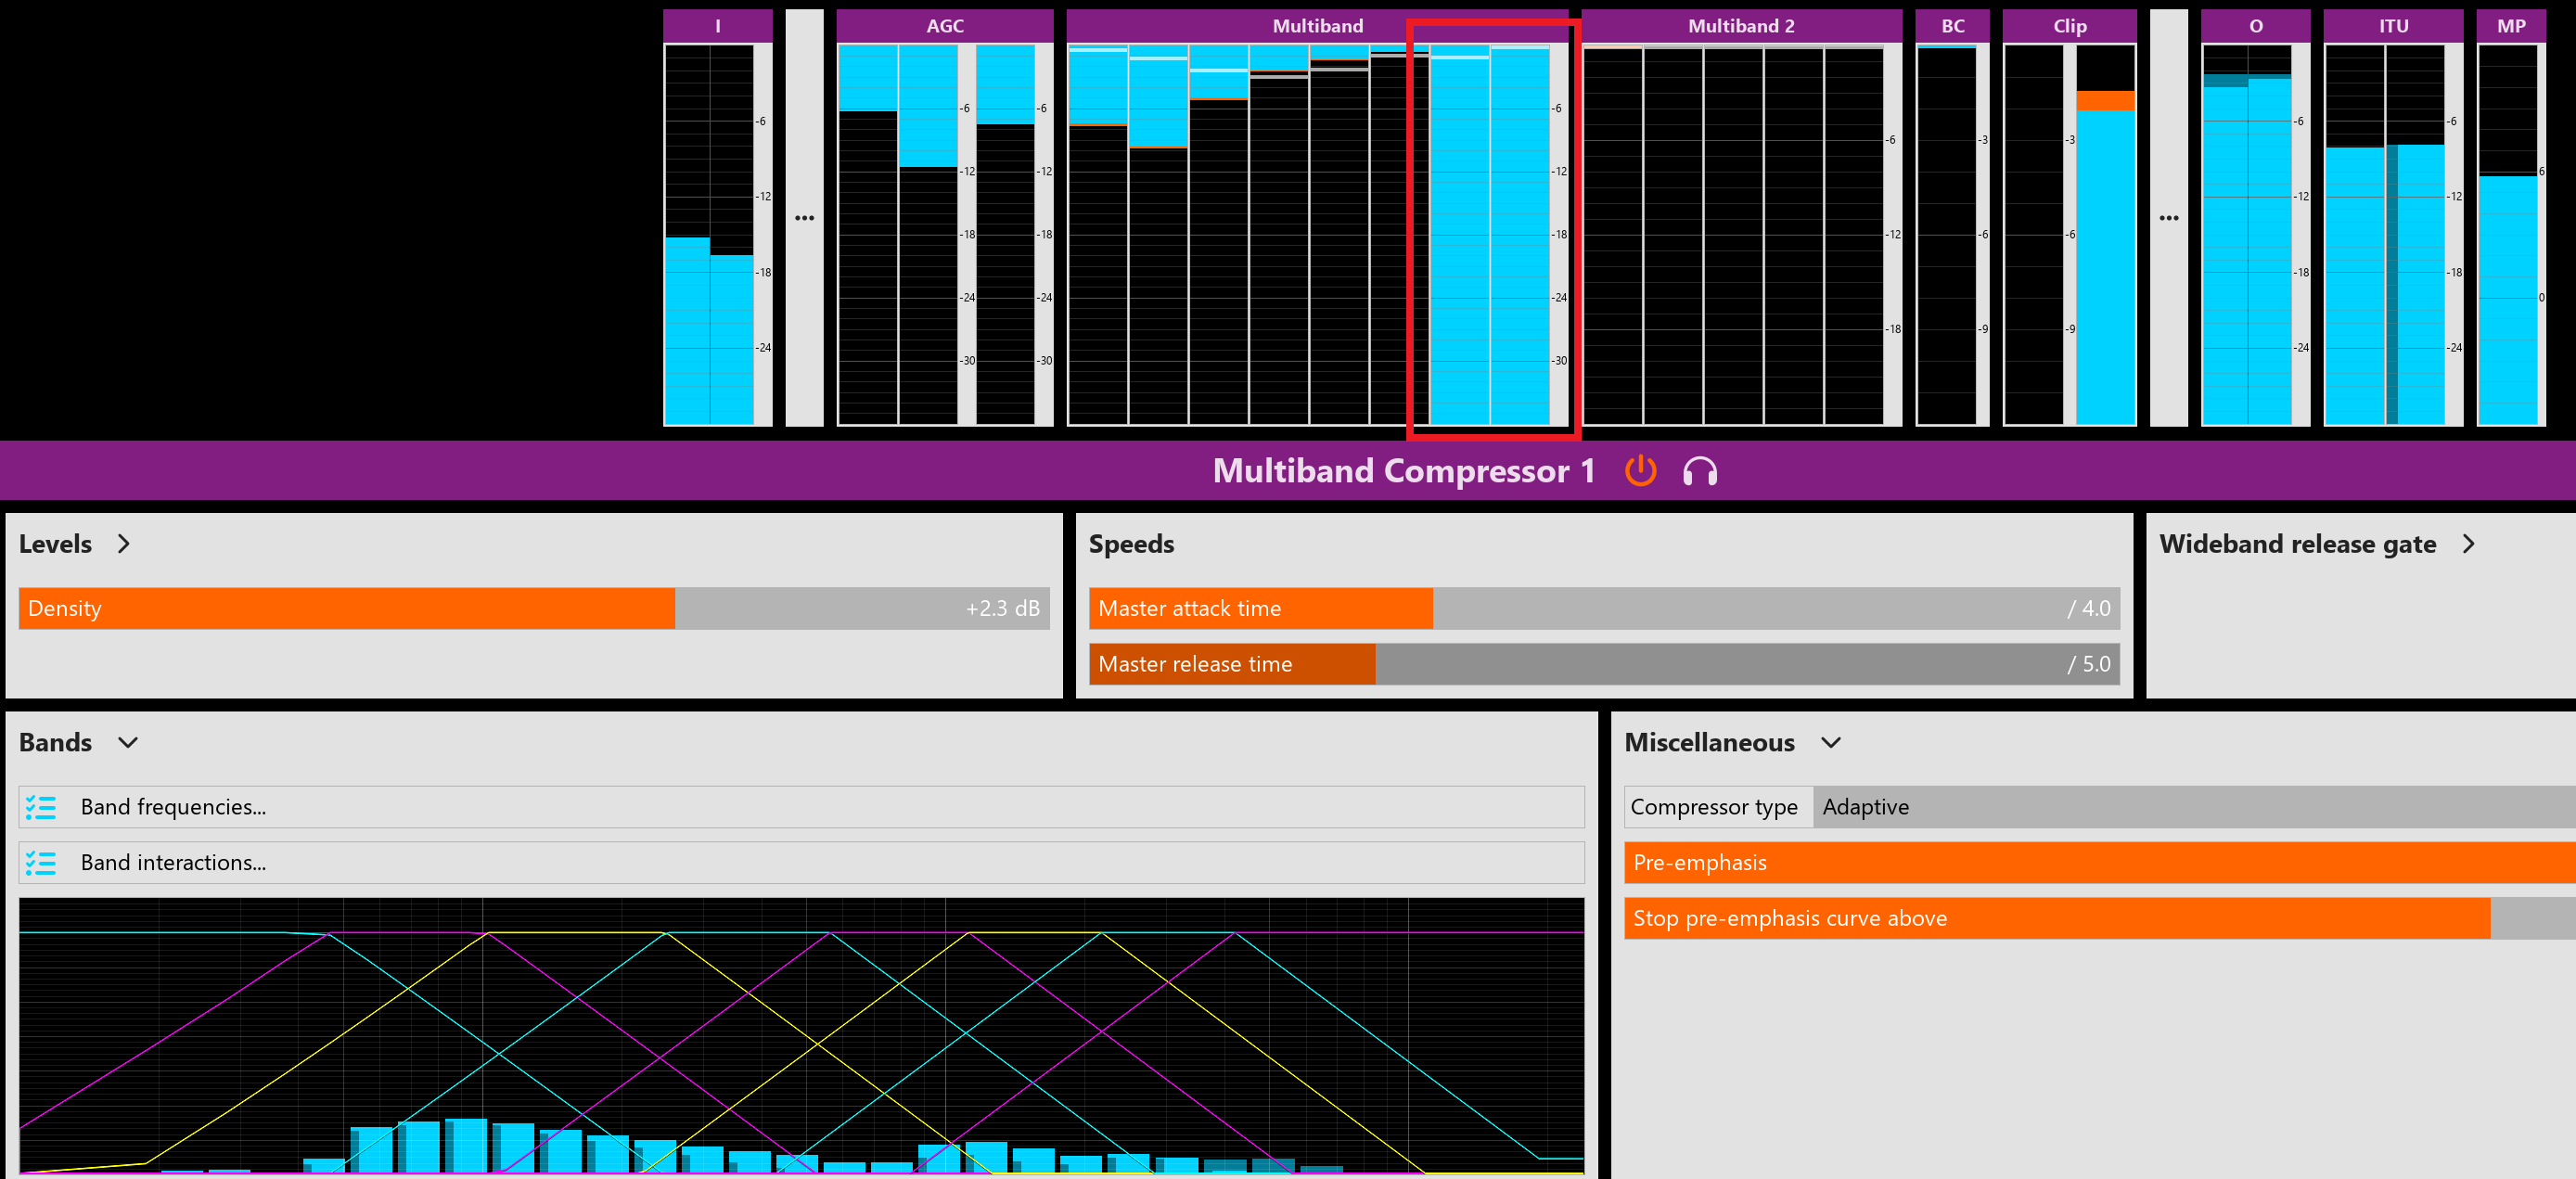
Task: Click the headphones listen icon
Action: pyautogui.click(x=1699, y=471)
